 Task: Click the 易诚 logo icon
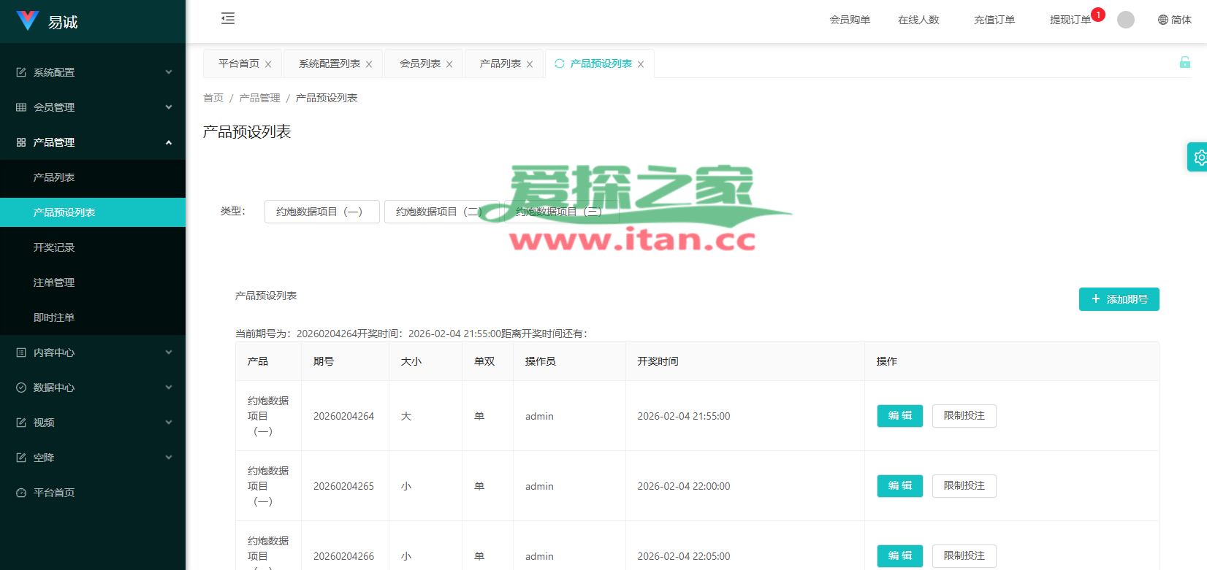27,21
